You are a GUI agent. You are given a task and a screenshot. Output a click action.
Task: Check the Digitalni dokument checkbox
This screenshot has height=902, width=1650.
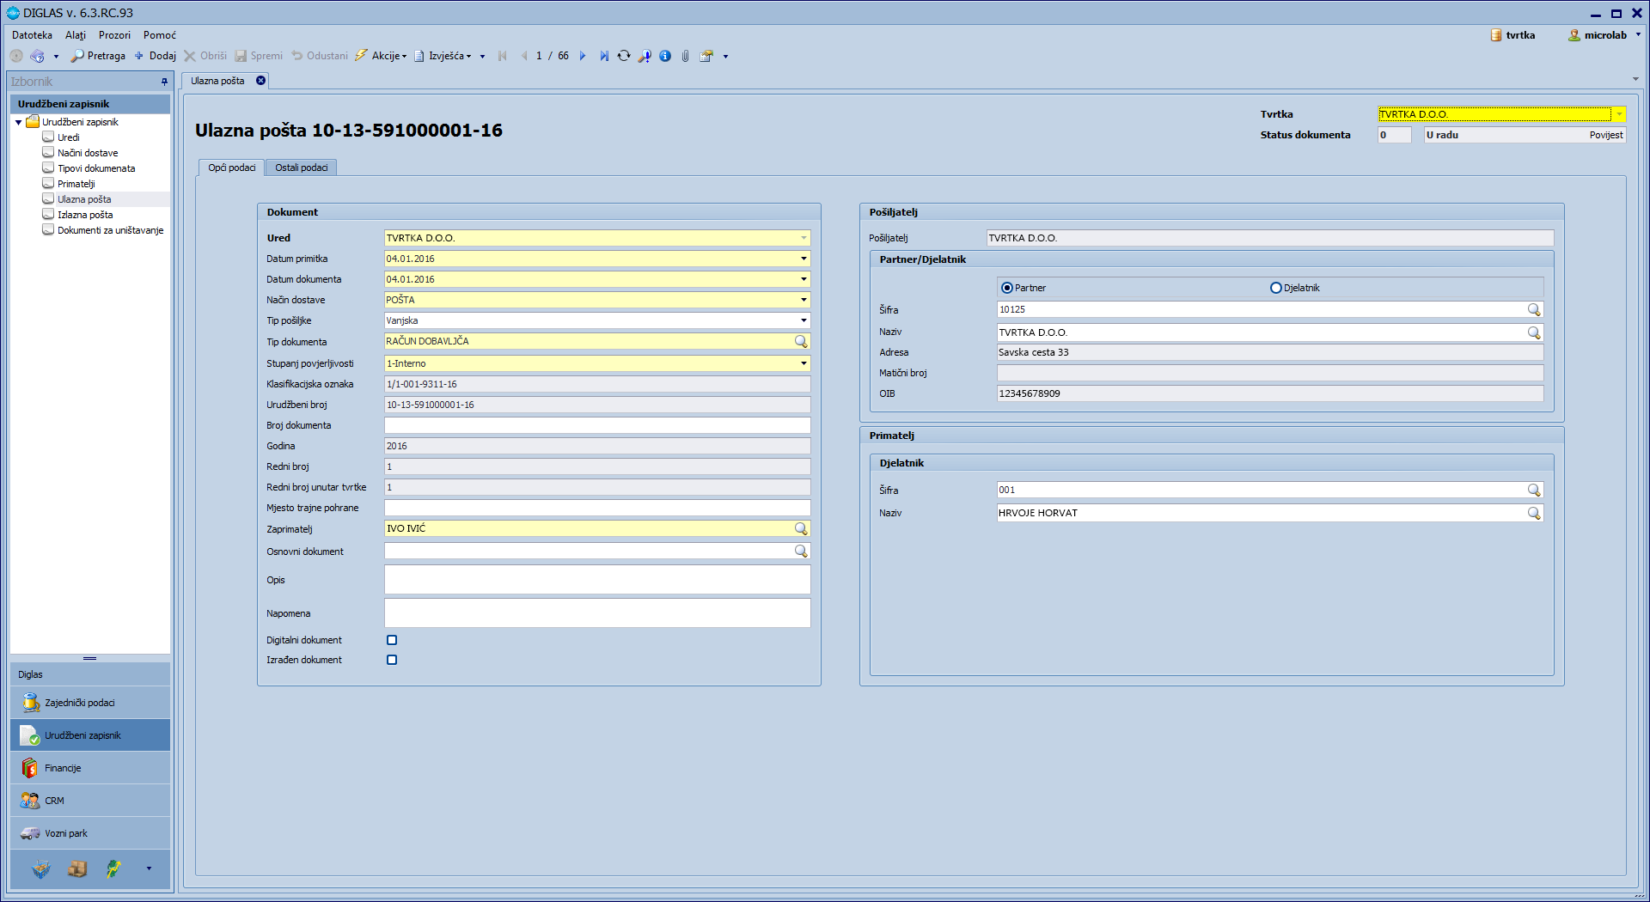(392, 640)
